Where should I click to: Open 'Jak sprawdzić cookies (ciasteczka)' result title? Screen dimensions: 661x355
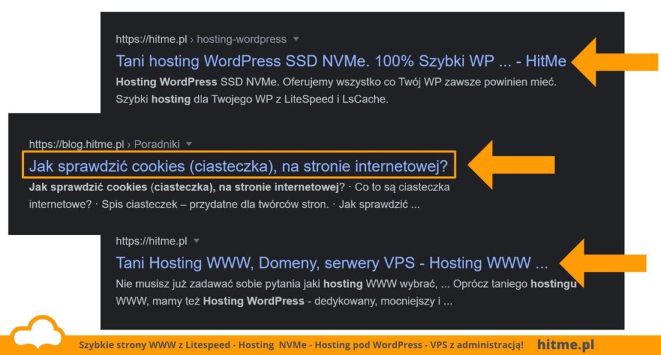pyautogui.click(x=238, y=166)
